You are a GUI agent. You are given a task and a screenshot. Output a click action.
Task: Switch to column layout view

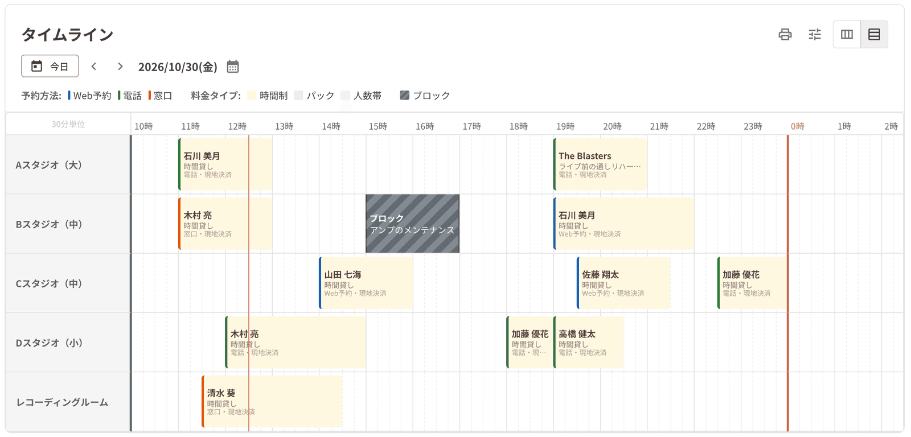point(847,35)
